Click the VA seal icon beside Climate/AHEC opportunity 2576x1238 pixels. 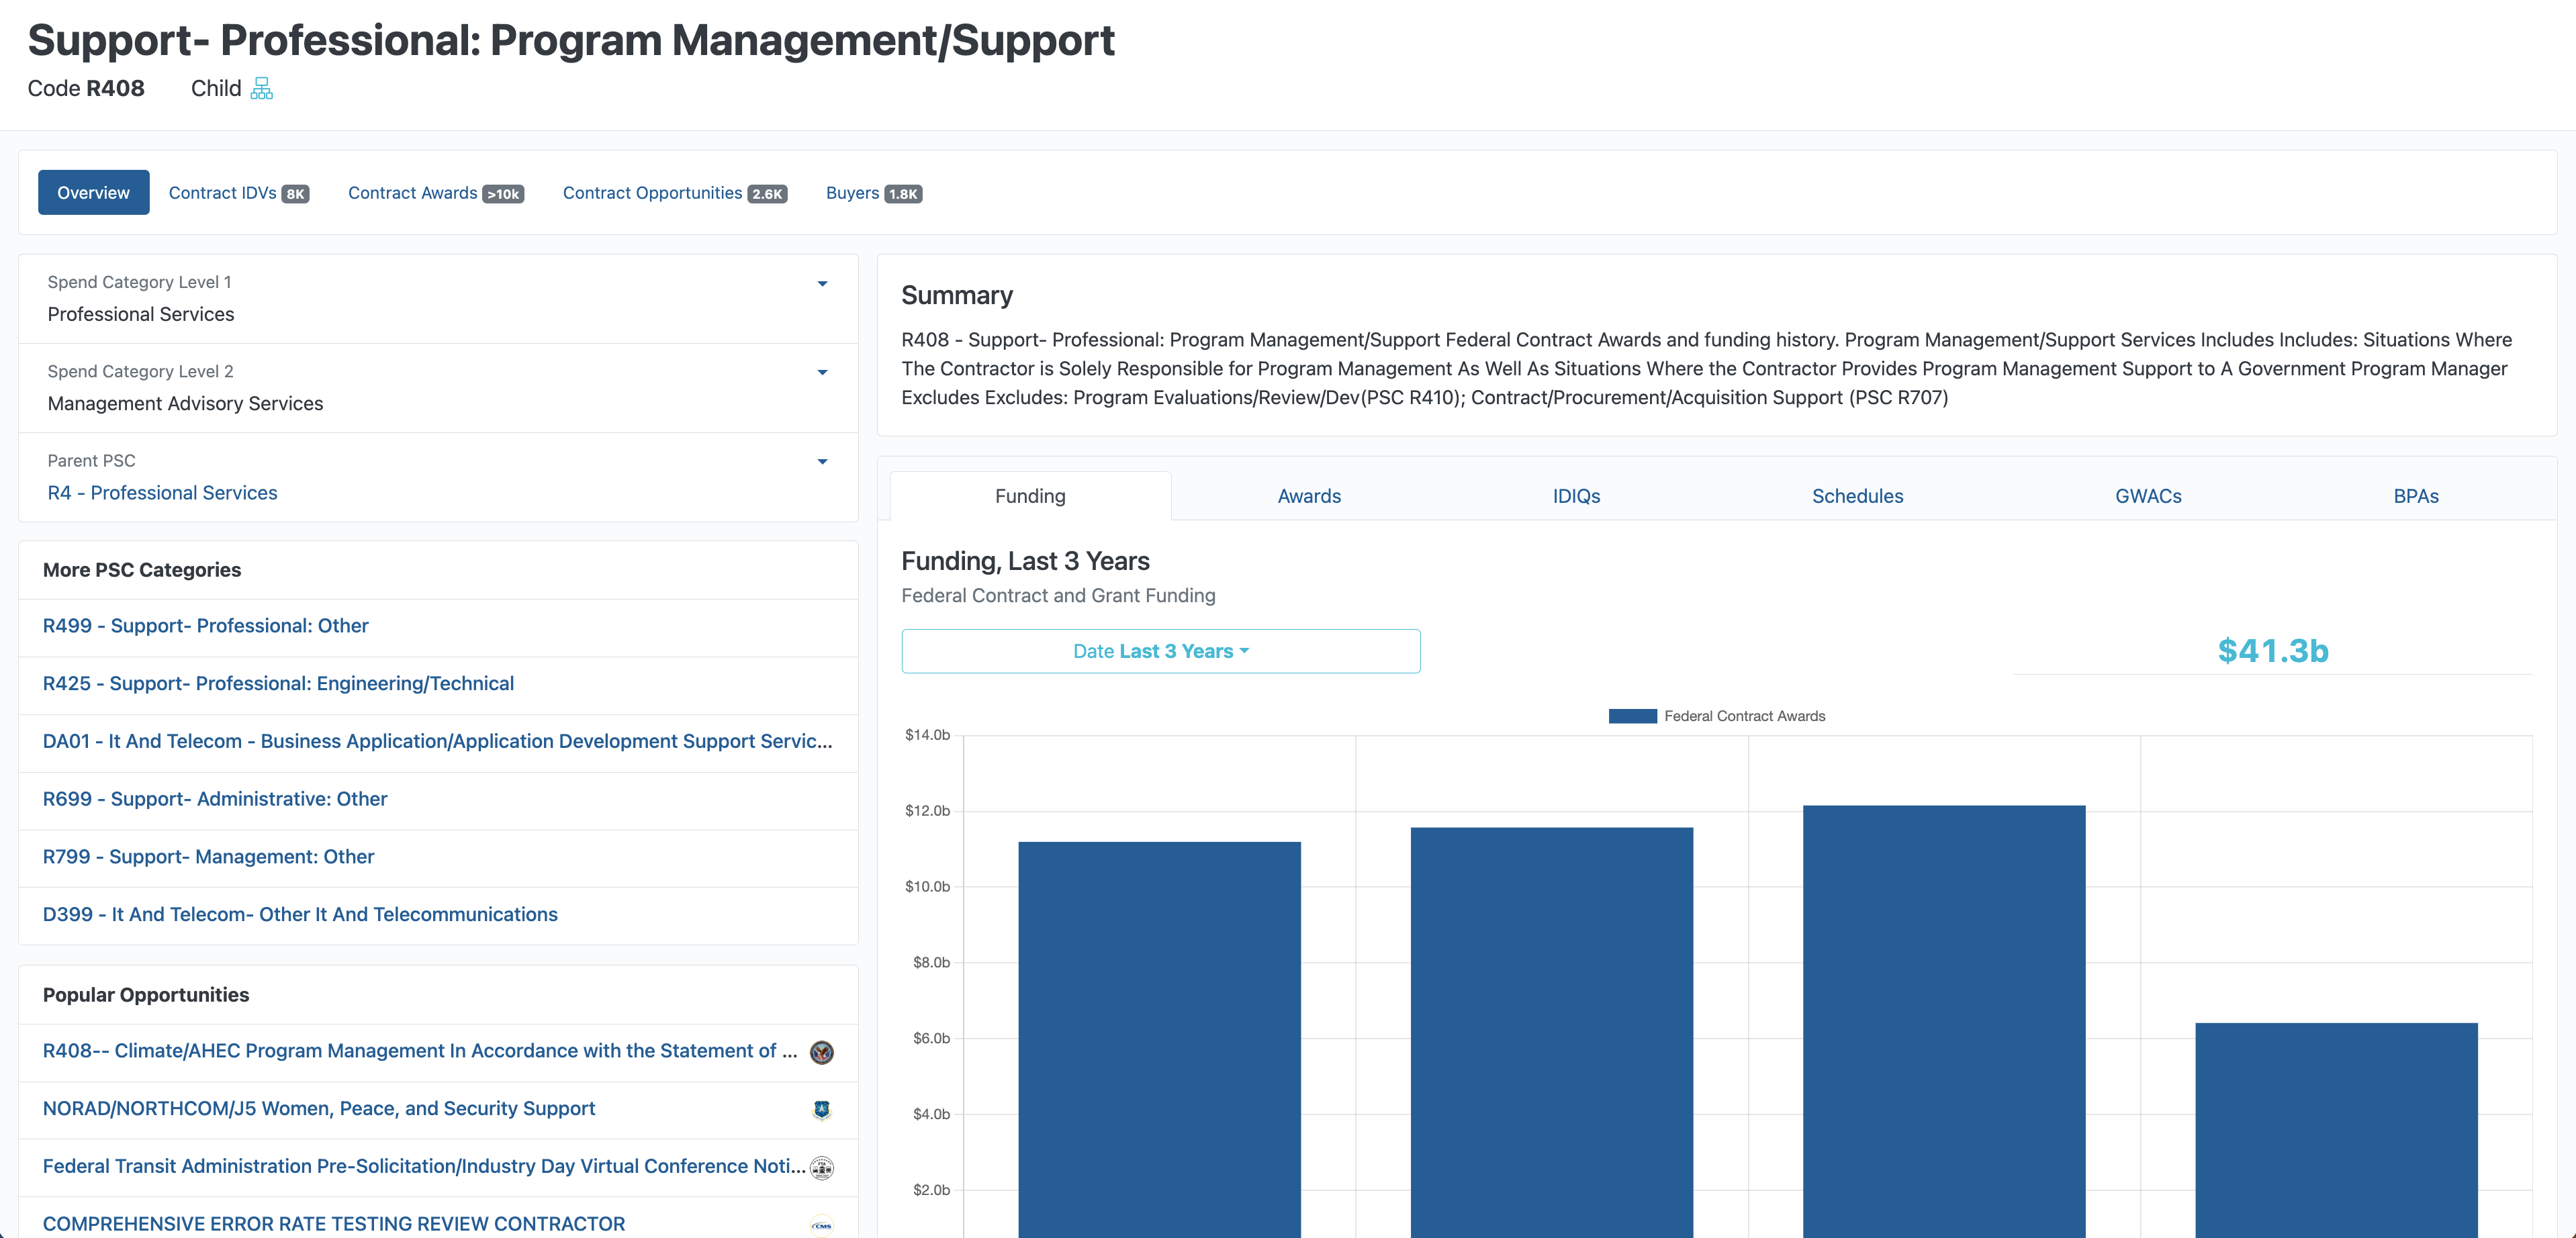822,1052
